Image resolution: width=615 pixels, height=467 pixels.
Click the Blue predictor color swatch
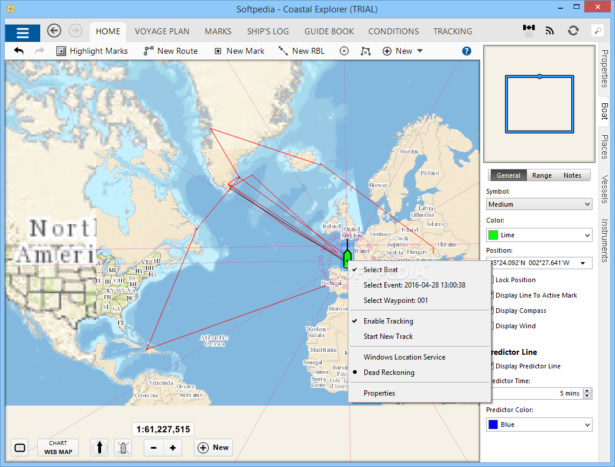pos(493,424)
